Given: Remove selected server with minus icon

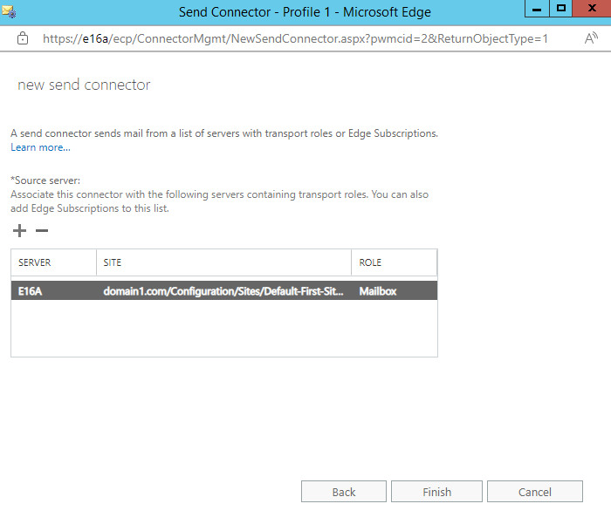Looking at the screenshot, I should [42, 230].
